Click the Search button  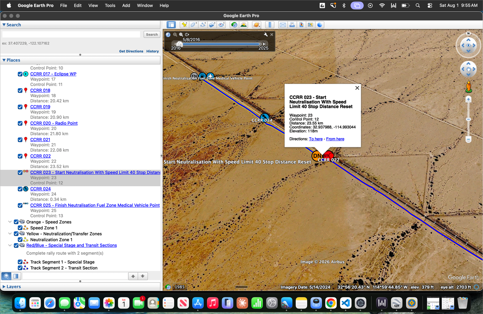pos(152,34)
